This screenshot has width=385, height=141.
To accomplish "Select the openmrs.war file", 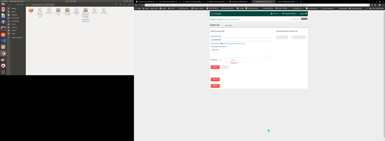I will tap(58, 12).
